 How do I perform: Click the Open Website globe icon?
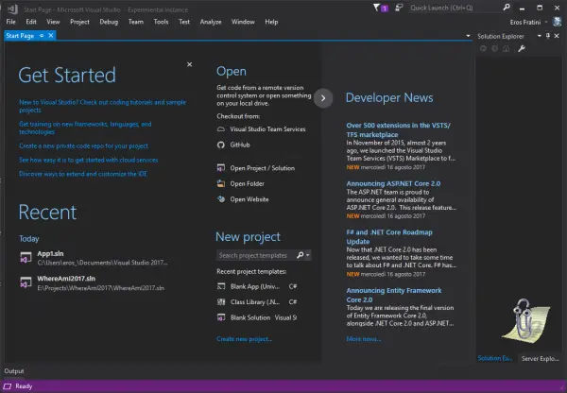pos(221,198)
